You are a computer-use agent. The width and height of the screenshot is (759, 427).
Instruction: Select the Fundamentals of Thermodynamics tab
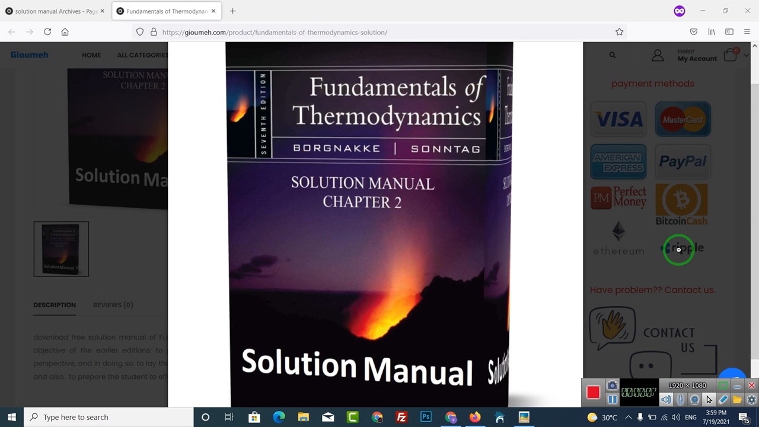[166, 11]
